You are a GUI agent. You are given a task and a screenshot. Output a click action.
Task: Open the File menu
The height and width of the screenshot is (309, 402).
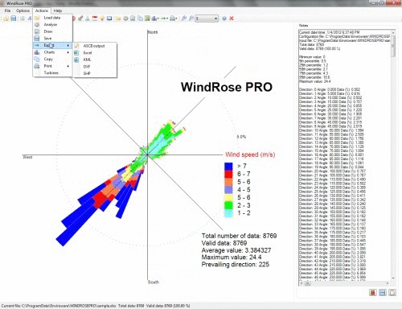pyautogui.click(x=7, y=10)
